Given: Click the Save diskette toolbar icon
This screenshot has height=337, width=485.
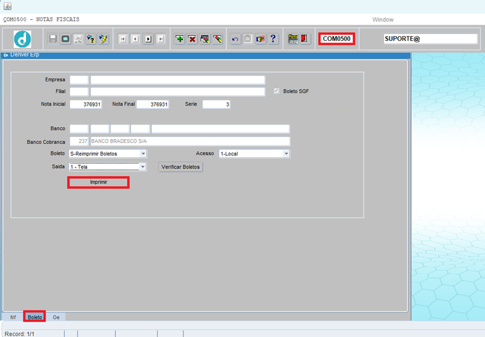Looking at the screenshot, I should coord(53,39).
